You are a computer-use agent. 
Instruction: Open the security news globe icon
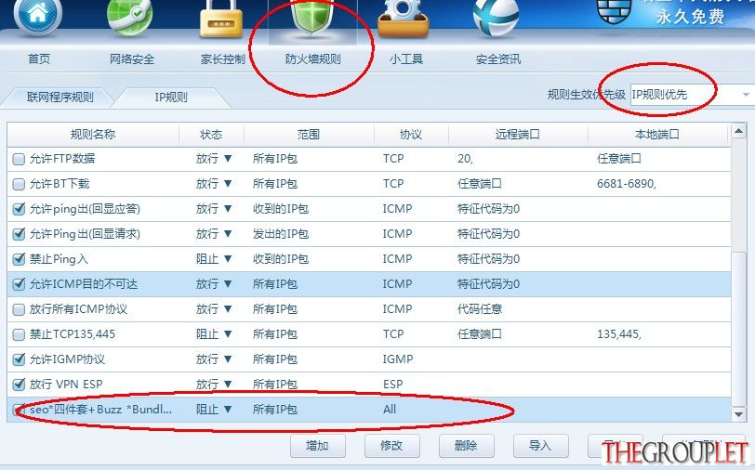[x=496, y=18]
